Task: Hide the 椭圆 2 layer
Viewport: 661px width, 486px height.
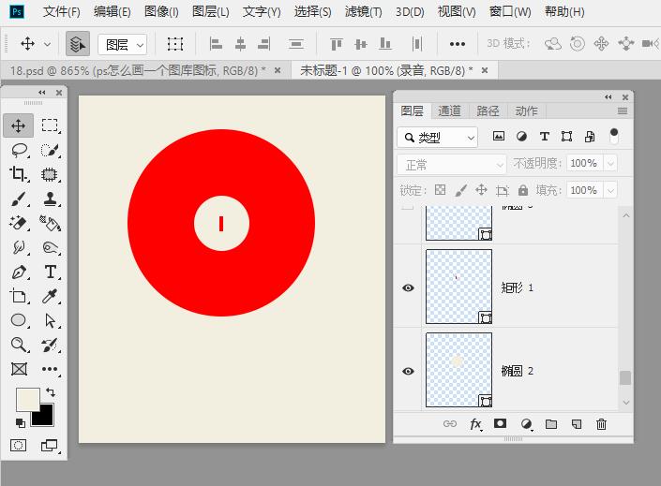Action: click(408, 371)
